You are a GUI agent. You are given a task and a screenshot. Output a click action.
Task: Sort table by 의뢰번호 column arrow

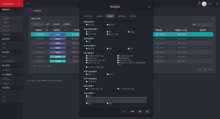pos(47,30)
